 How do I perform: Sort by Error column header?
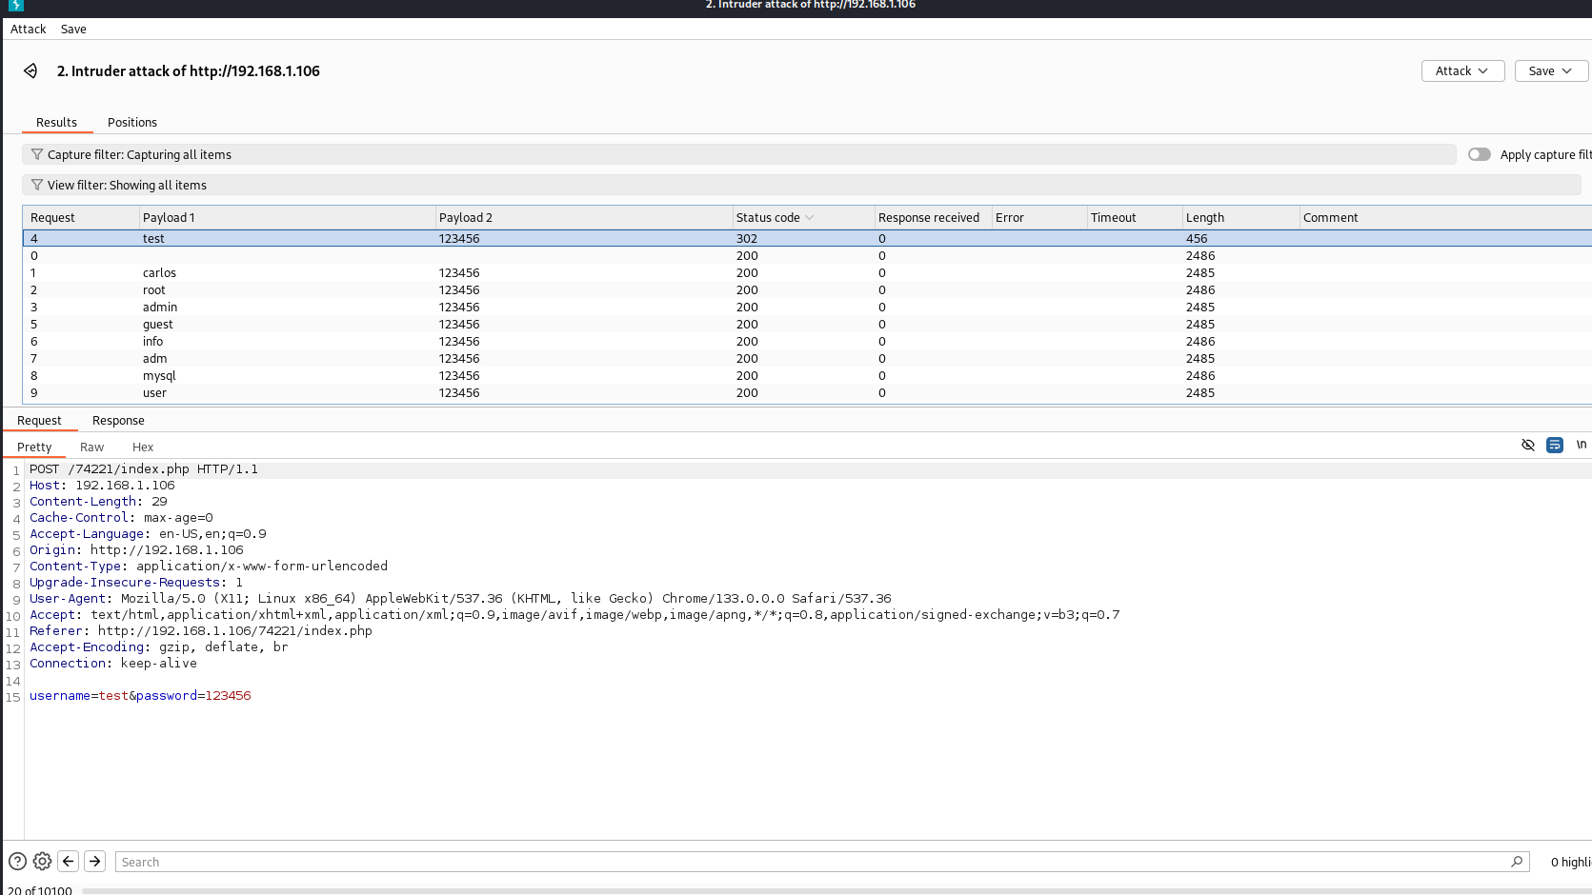click(x=1038, y=218)
